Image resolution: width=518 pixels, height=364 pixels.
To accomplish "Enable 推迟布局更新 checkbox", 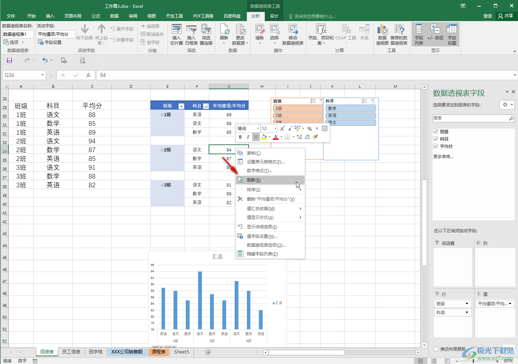I will (x=436, y=349).
